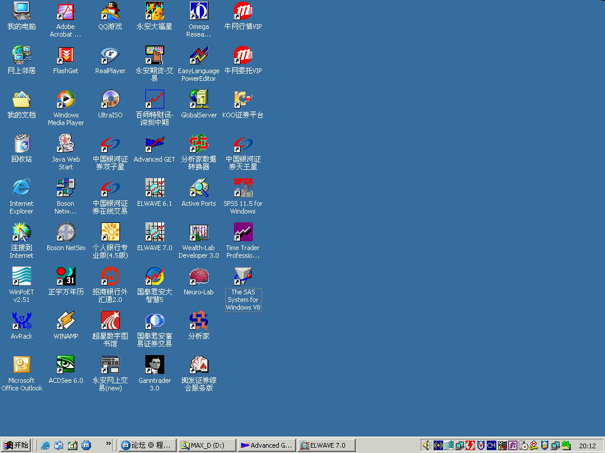Click the UltraISO disc icon
605x453 pixels.
(110, 99)
